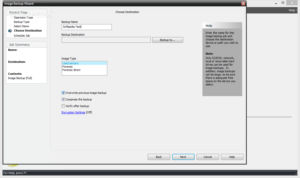
Task: Click the Backup Name input field
Action: (x=87, y=27)
